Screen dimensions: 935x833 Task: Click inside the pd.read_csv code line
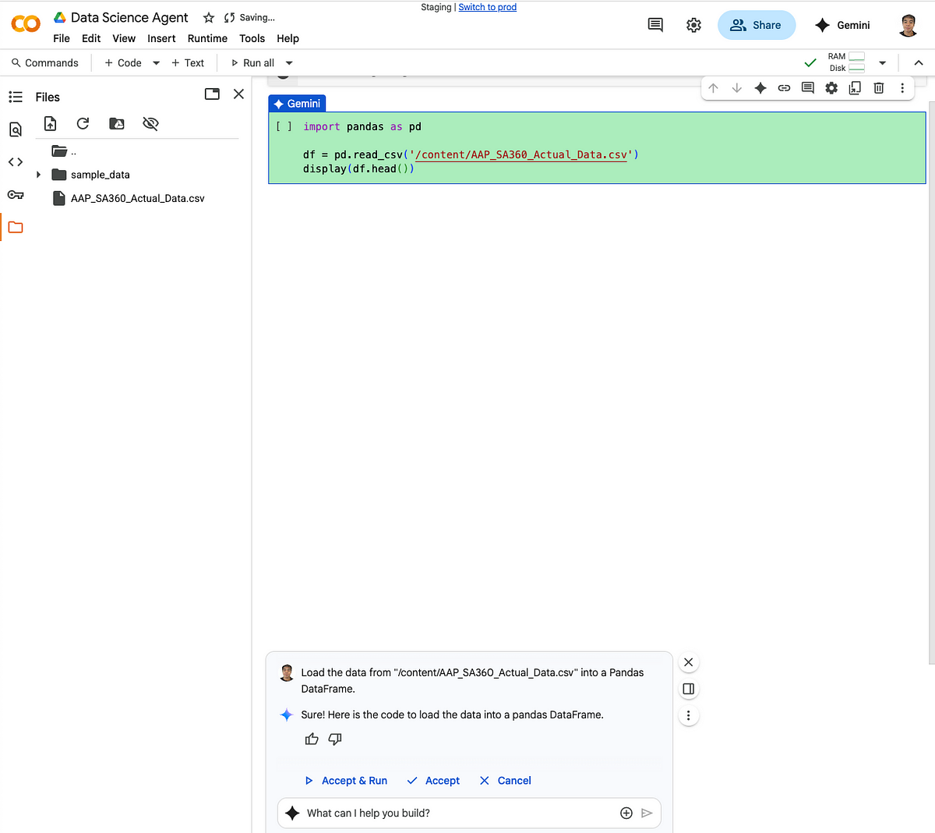tap(471, 154)
